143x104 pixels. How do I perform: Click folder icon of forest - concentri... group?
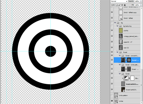pos(123,55)
